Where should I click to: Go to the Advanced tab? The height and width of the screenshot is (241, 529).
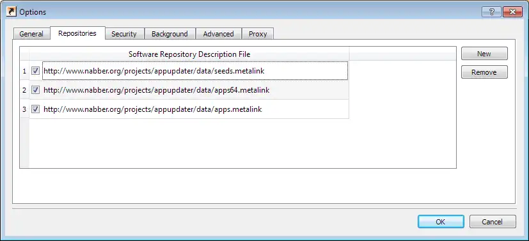[x=219, y=34]
